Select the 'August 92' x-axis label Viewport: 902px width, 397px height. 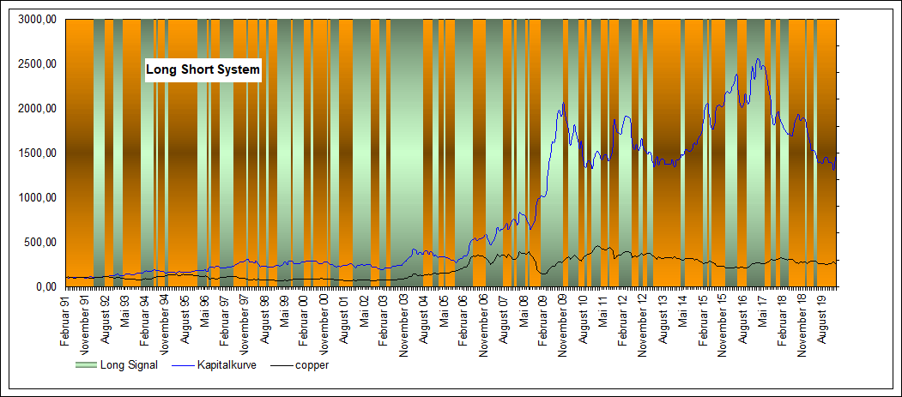(106, 320)
